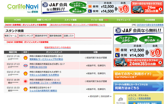Open スタンド検索 menu
Image resolution: width=167 pixels, height=104 pixels.
[x=70, y=20]
